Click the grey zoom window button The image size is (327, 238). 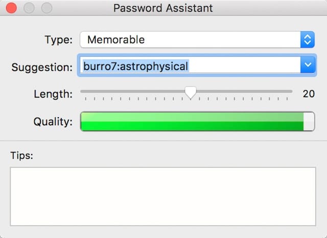(x=46, y=8)
